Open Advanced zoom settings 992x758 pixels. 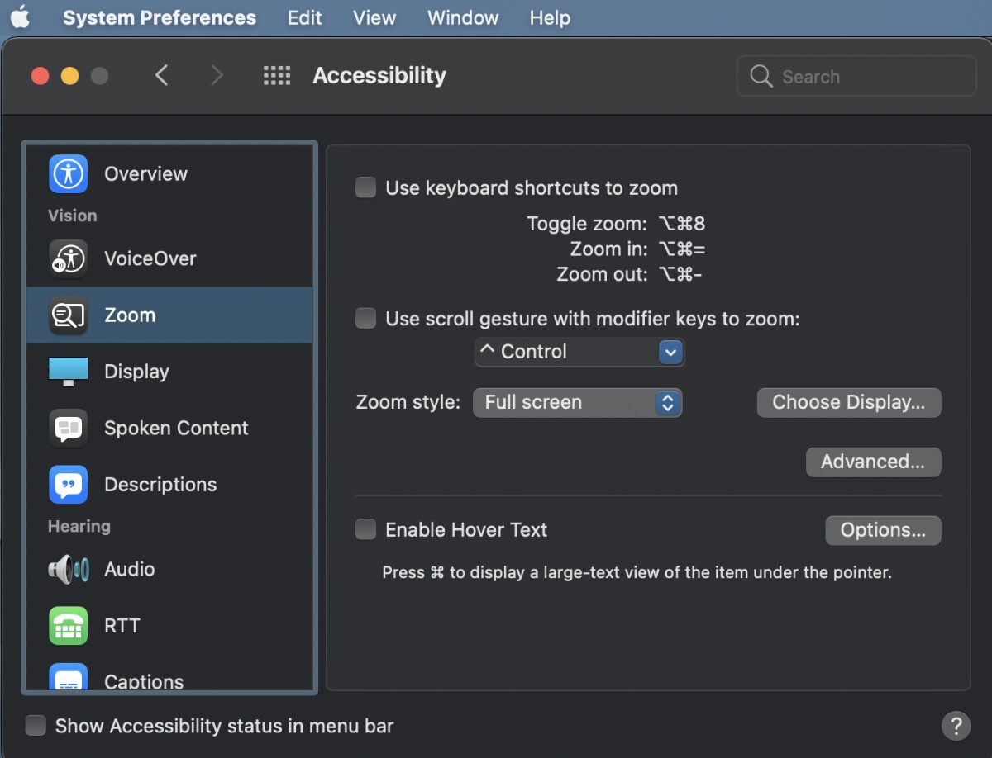tap(872, 462)
